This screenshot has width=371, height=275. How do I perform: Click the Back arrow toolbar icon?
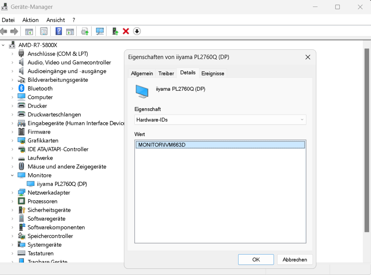pos(3,31)
